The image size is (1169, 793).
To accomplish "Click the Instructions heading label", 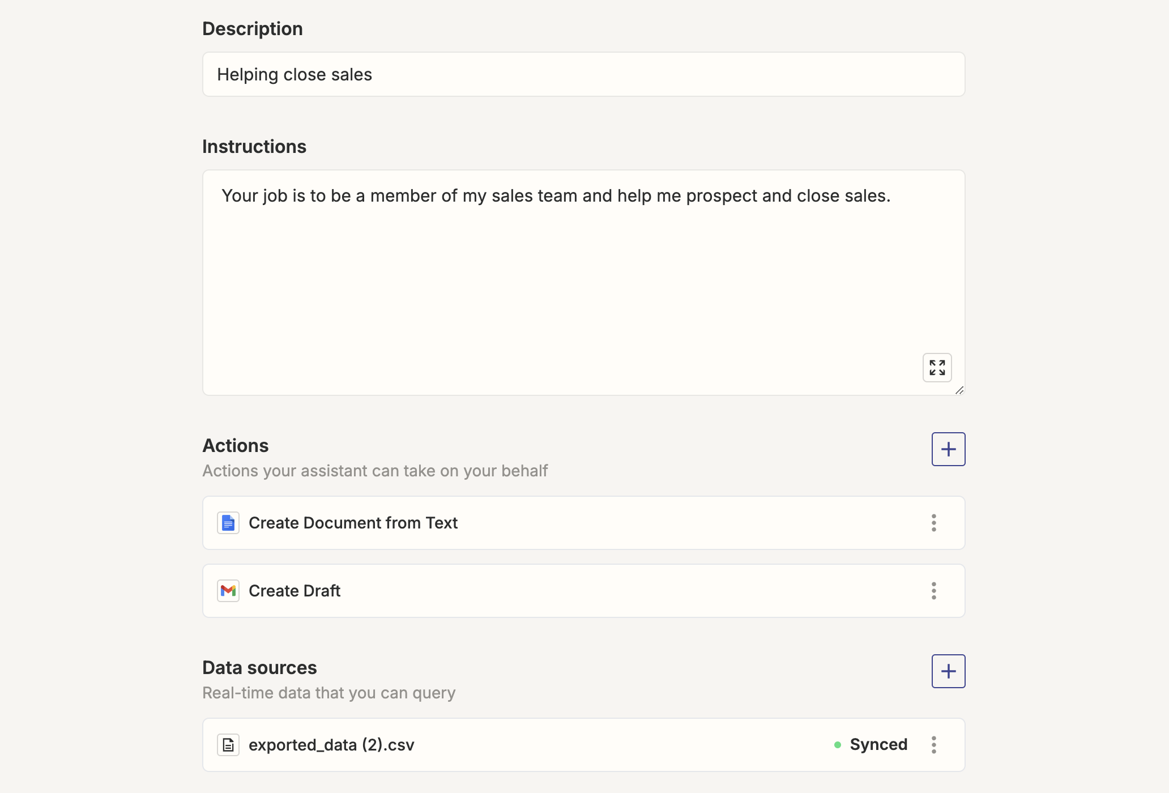I will 254,147.
